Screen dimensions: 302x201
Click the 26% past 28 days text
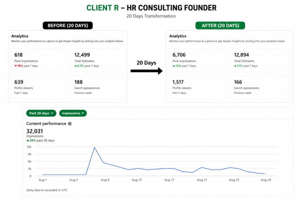41,141
